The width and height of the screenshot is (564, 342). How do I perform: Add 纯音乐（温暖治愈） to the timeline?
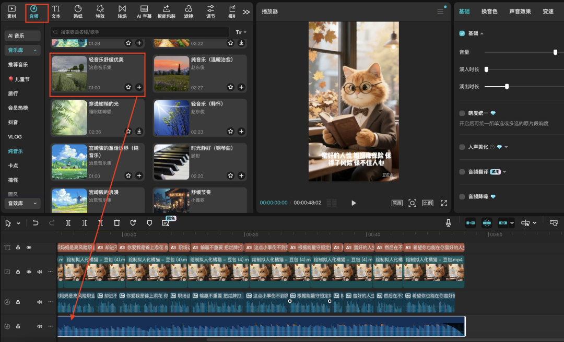(x=241, y=87)
